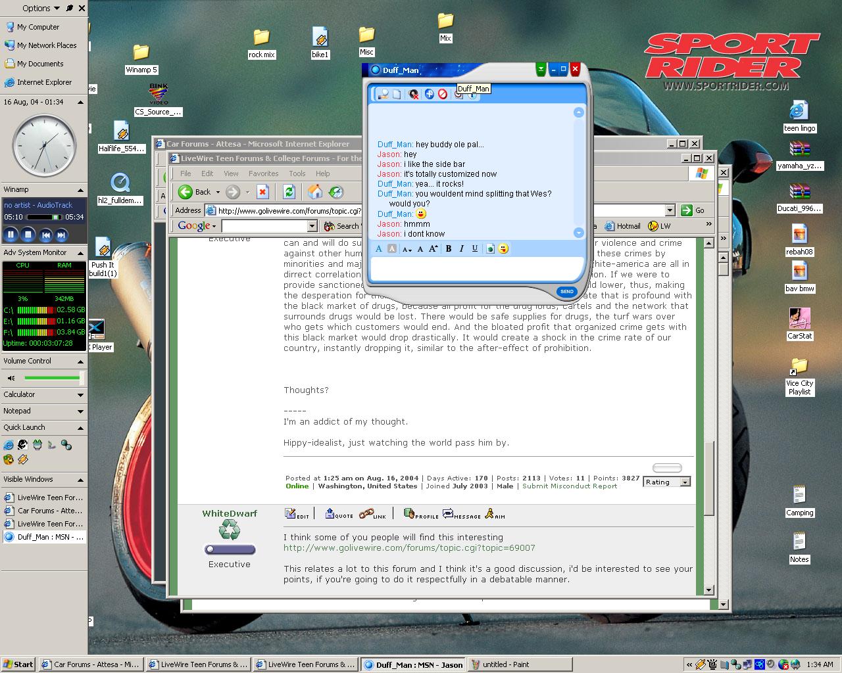
Task: Open the golivewire topic 69007 link
Action: (x=409, y=547)
